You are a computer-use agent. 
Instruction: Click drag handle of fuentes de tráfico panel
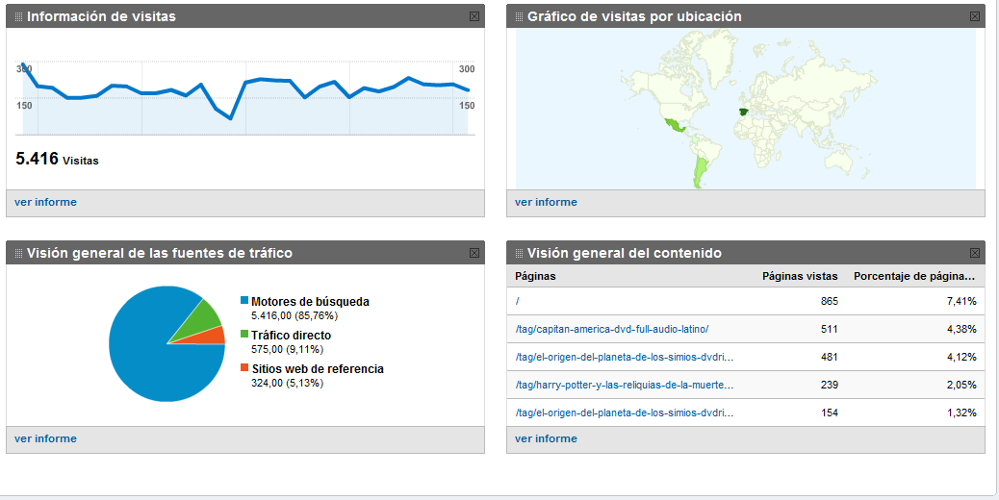(18, 253)
